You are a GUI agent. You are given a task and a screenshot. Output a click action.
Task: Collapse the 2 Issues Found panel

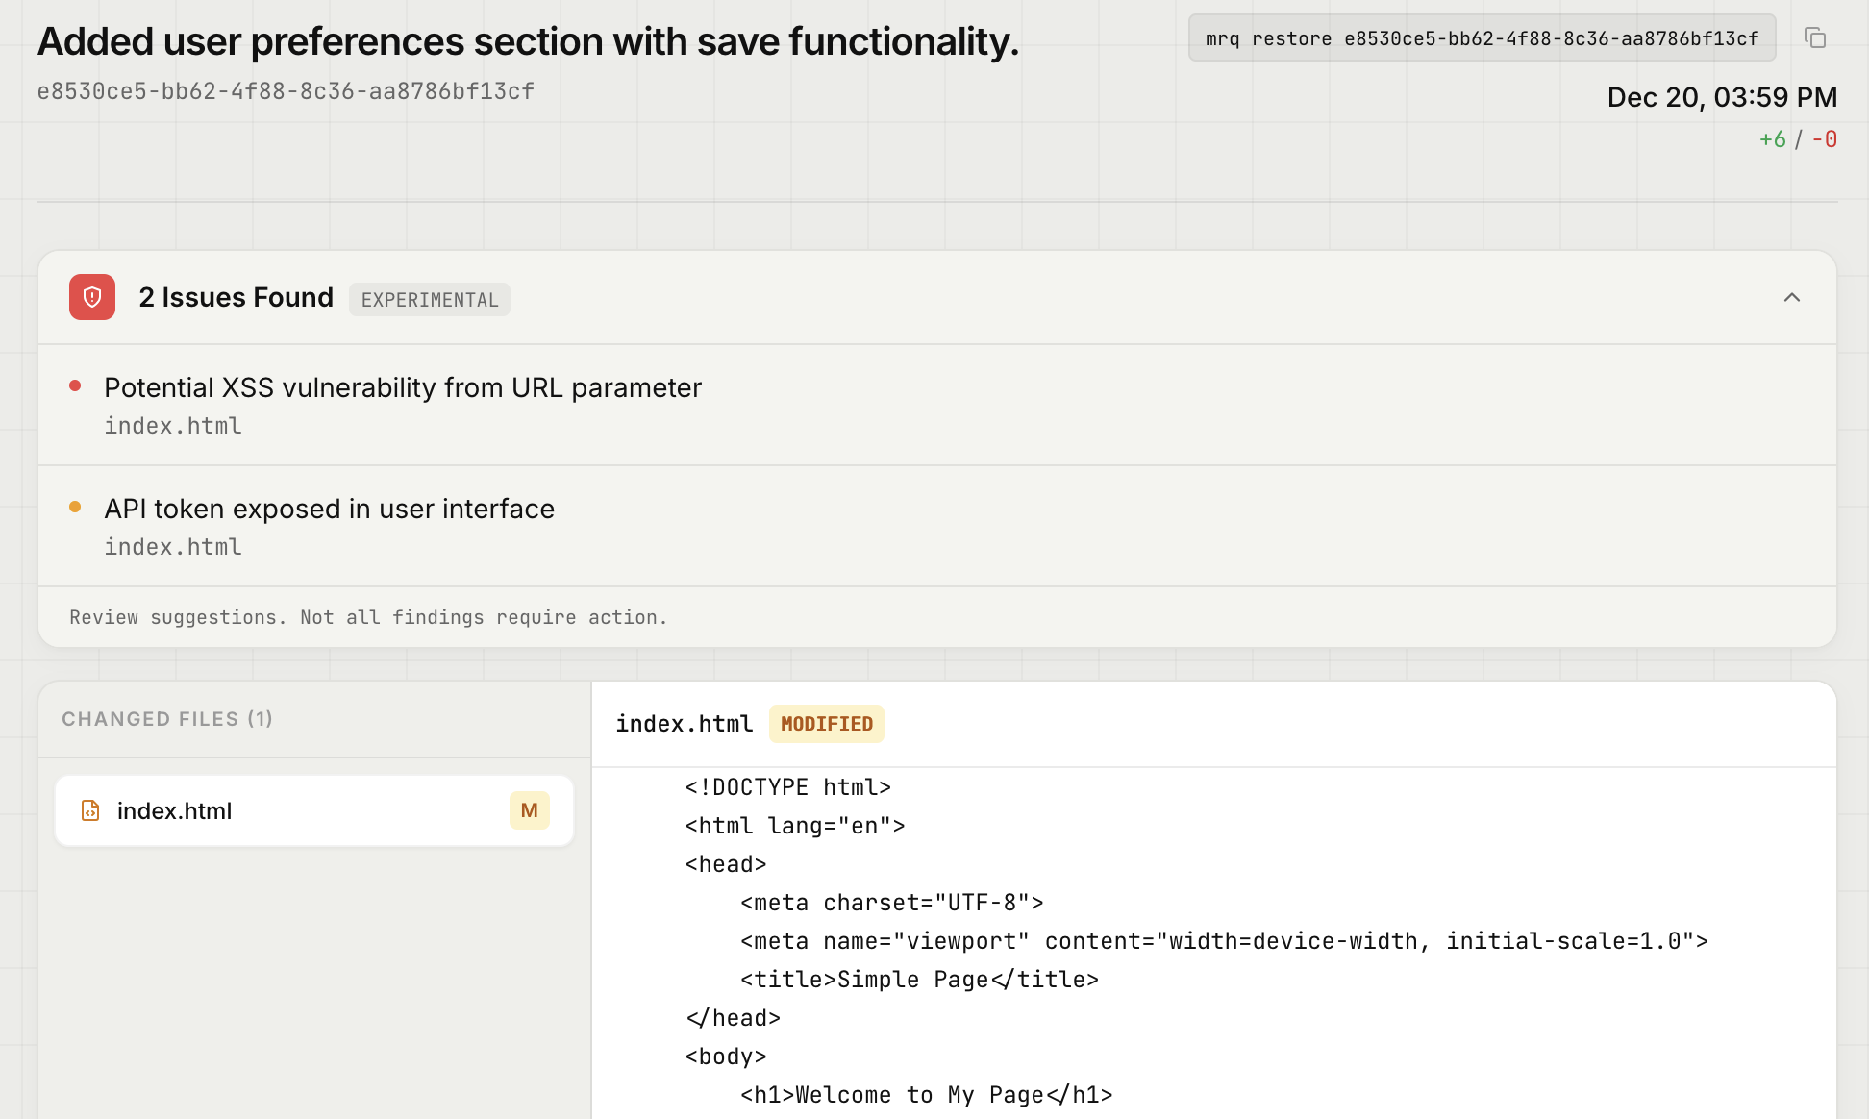(x=1792, y=298)
